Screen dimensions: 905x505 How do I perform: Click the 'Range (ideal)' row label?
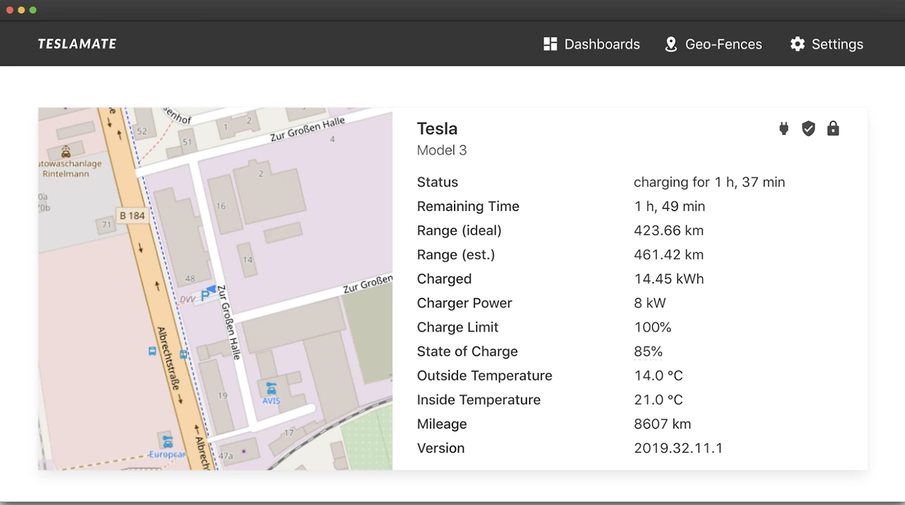point(460,231)
